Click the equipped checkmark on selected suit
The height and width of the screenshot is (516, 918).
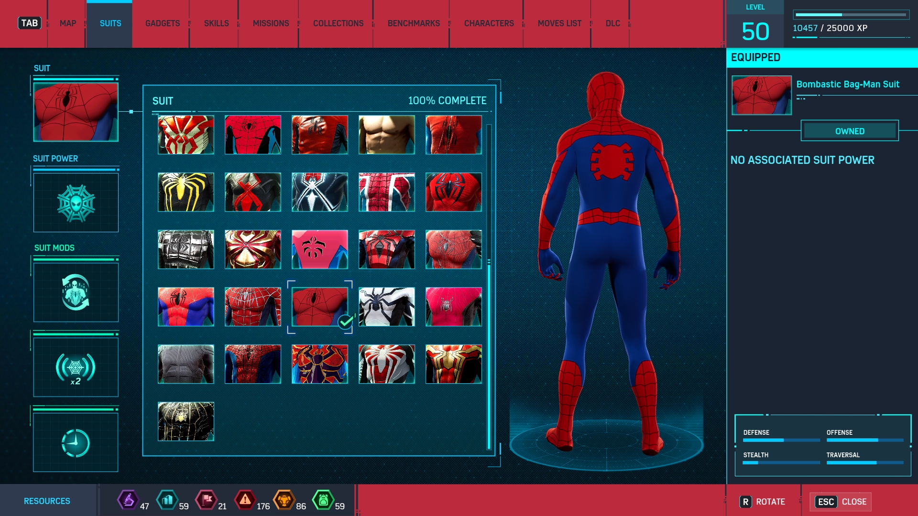click(345, 322)
